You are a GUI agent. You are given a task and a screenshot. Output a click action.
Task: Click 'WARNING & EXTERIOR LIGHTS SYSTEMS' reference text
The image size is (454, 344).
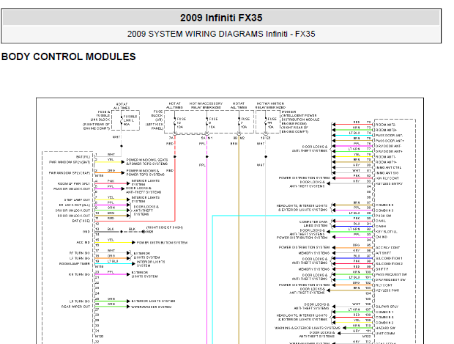point(308,328)
